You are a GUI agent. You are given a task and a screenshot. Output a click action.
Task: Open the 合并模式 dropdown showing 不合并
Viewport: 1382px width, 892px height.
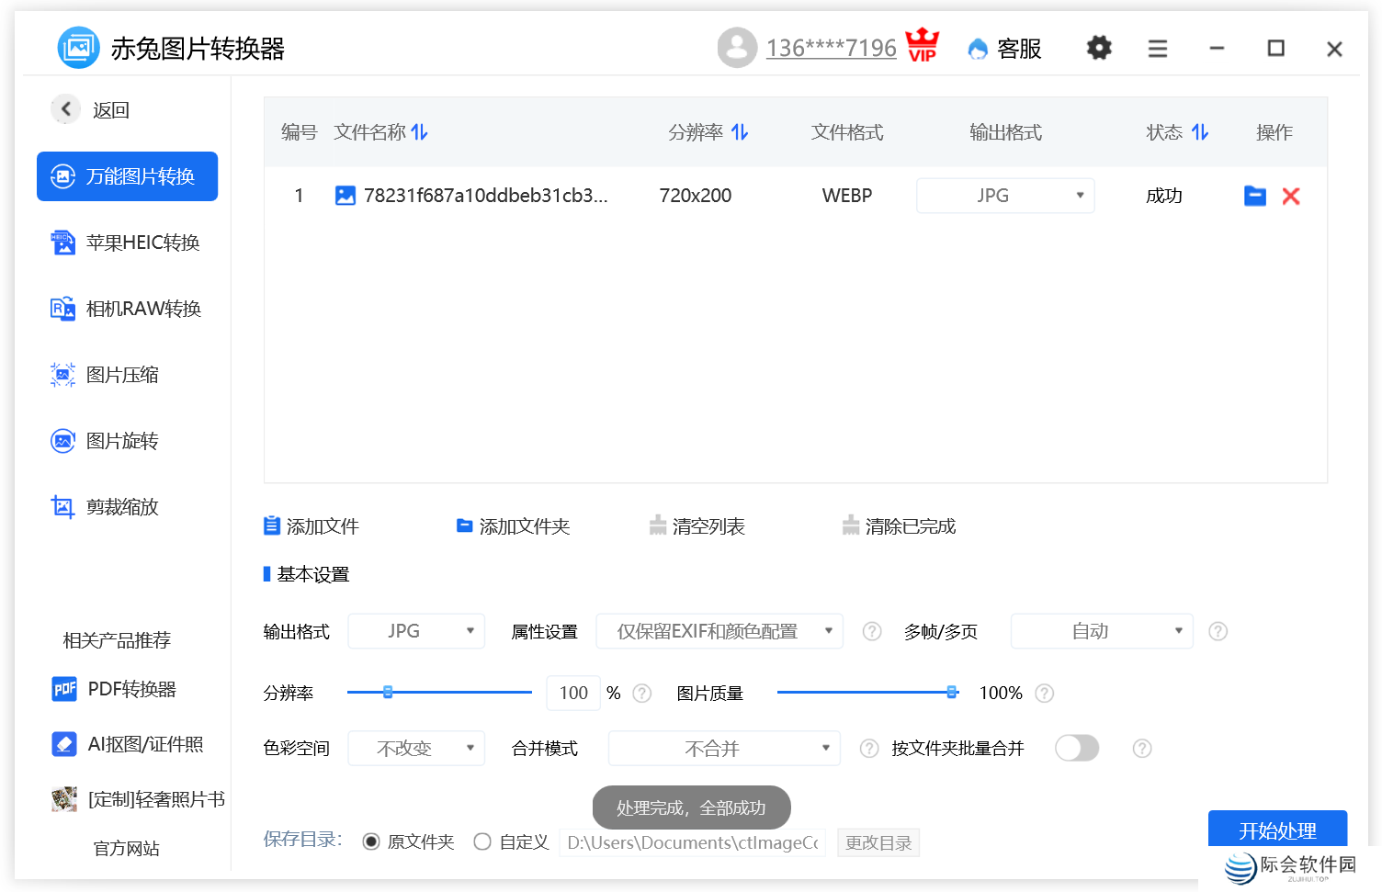click(x=723, y=748)
